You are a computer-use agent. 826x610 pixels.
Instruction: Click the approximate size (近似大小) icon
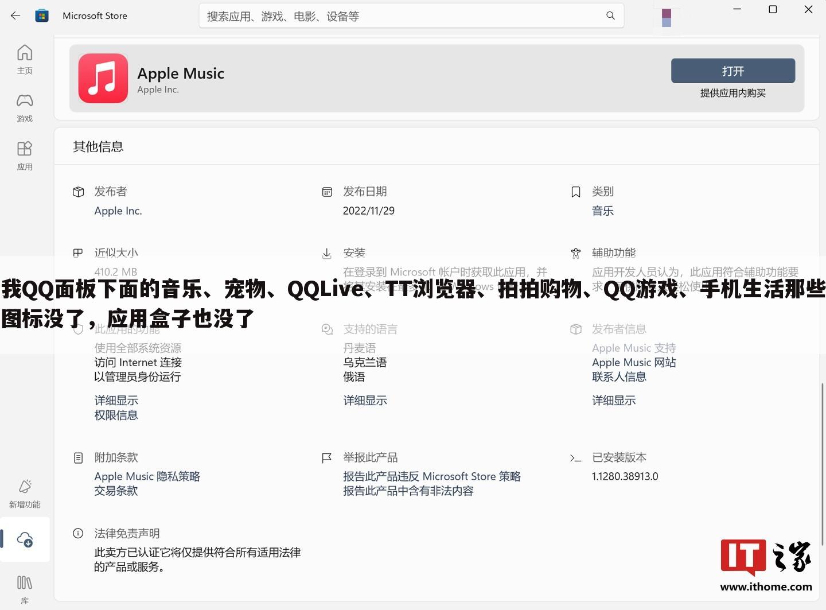(79, 252)
